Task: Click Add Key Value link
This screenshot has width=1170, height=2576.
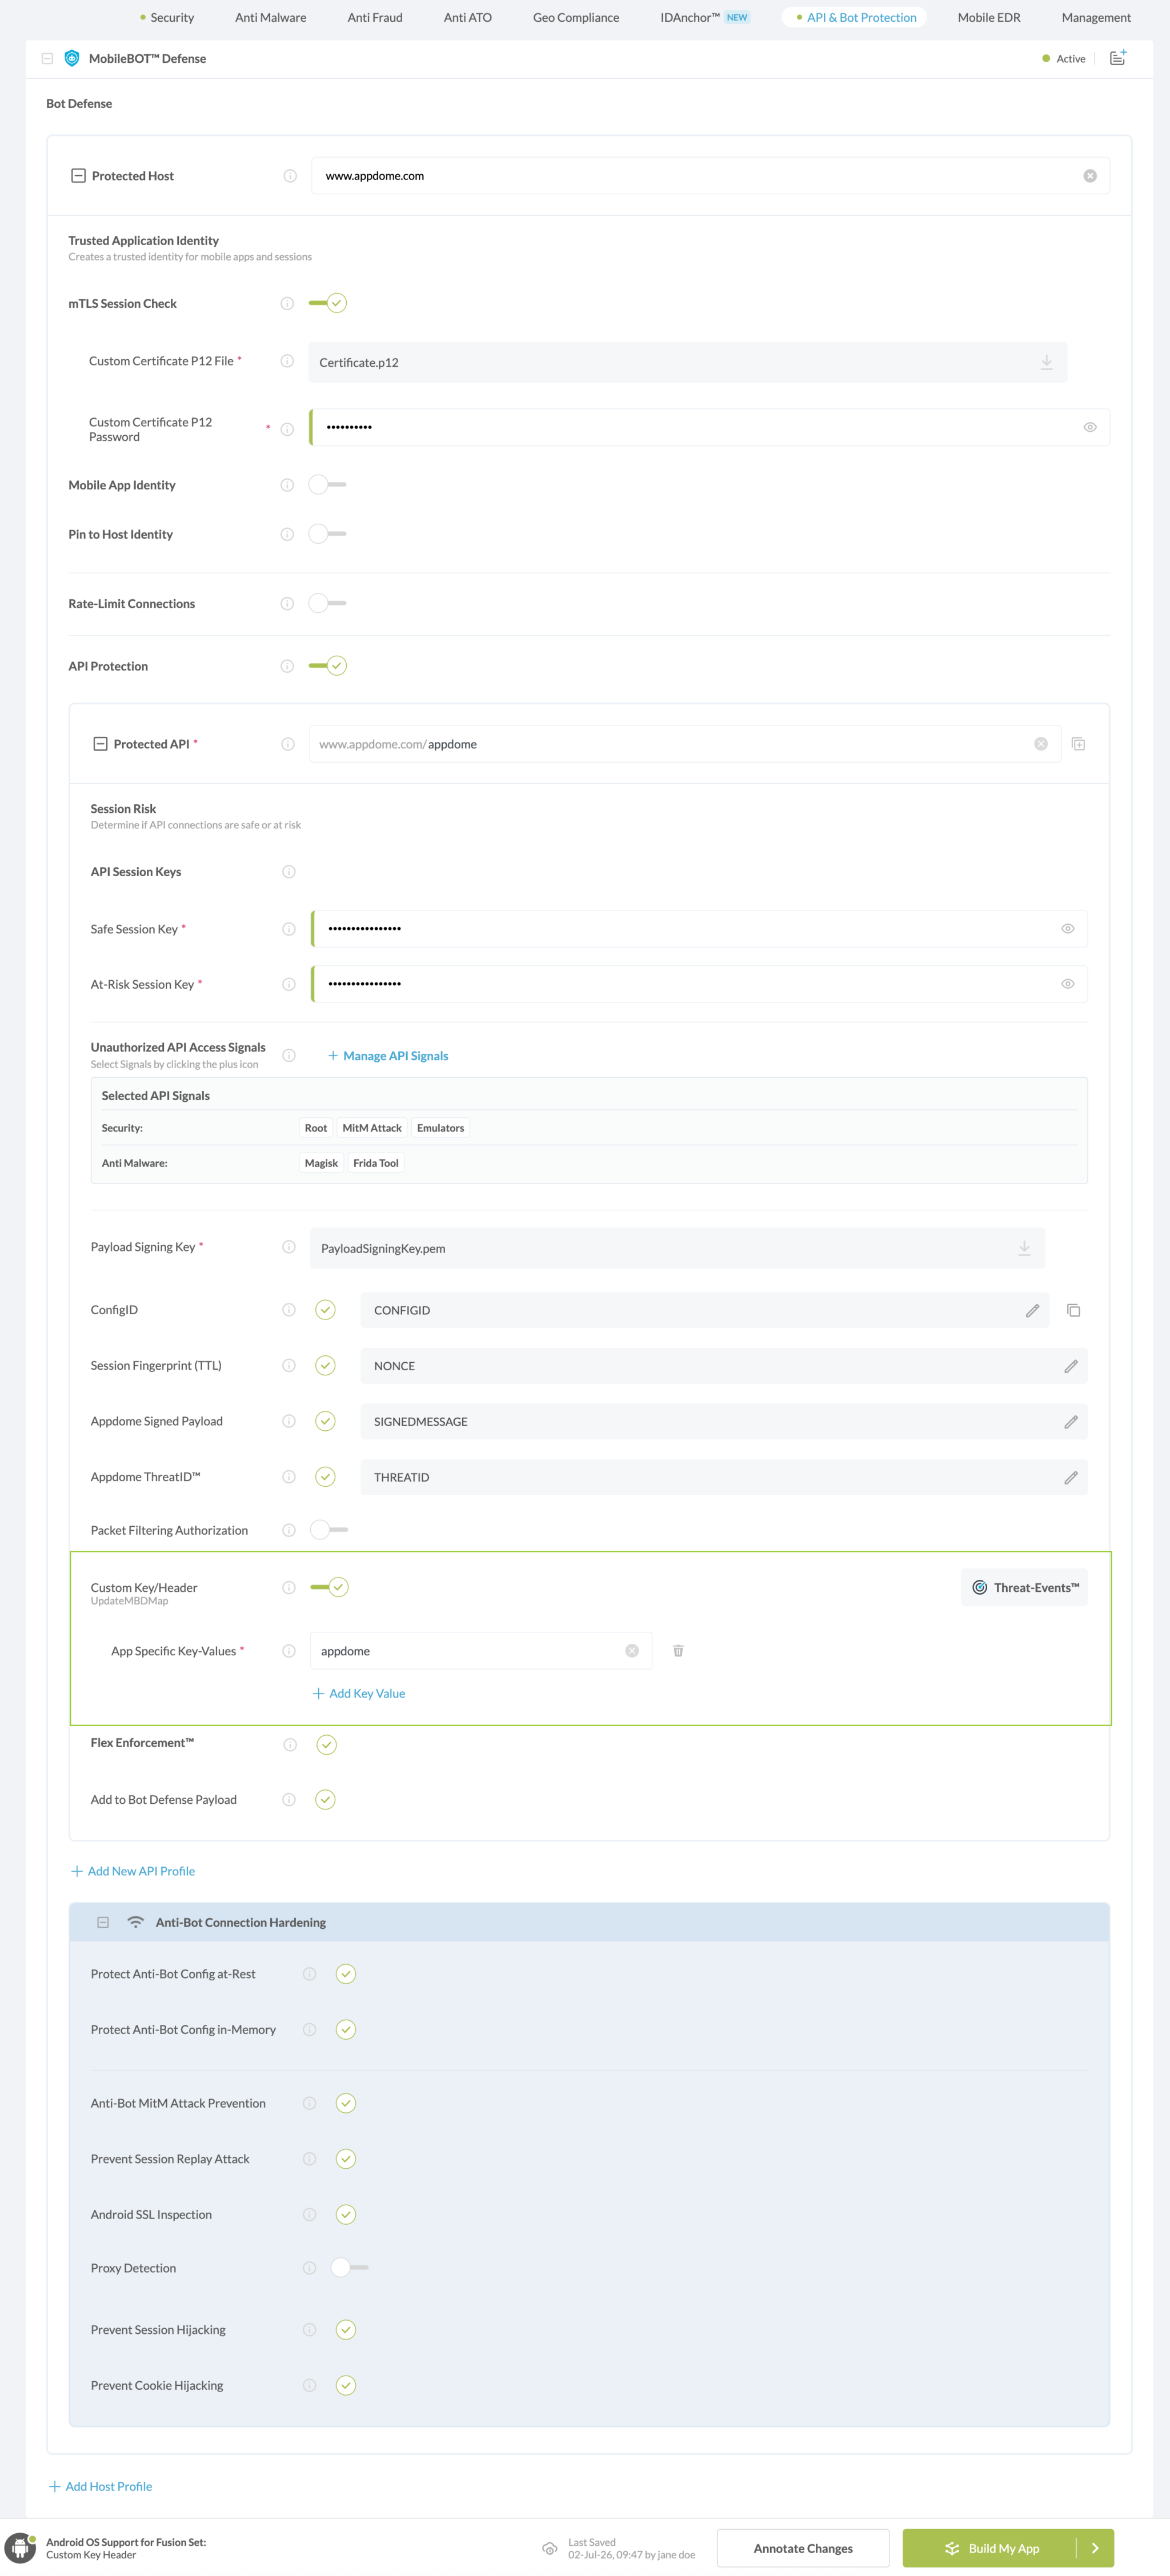Action: click(x=359, y=1693)
